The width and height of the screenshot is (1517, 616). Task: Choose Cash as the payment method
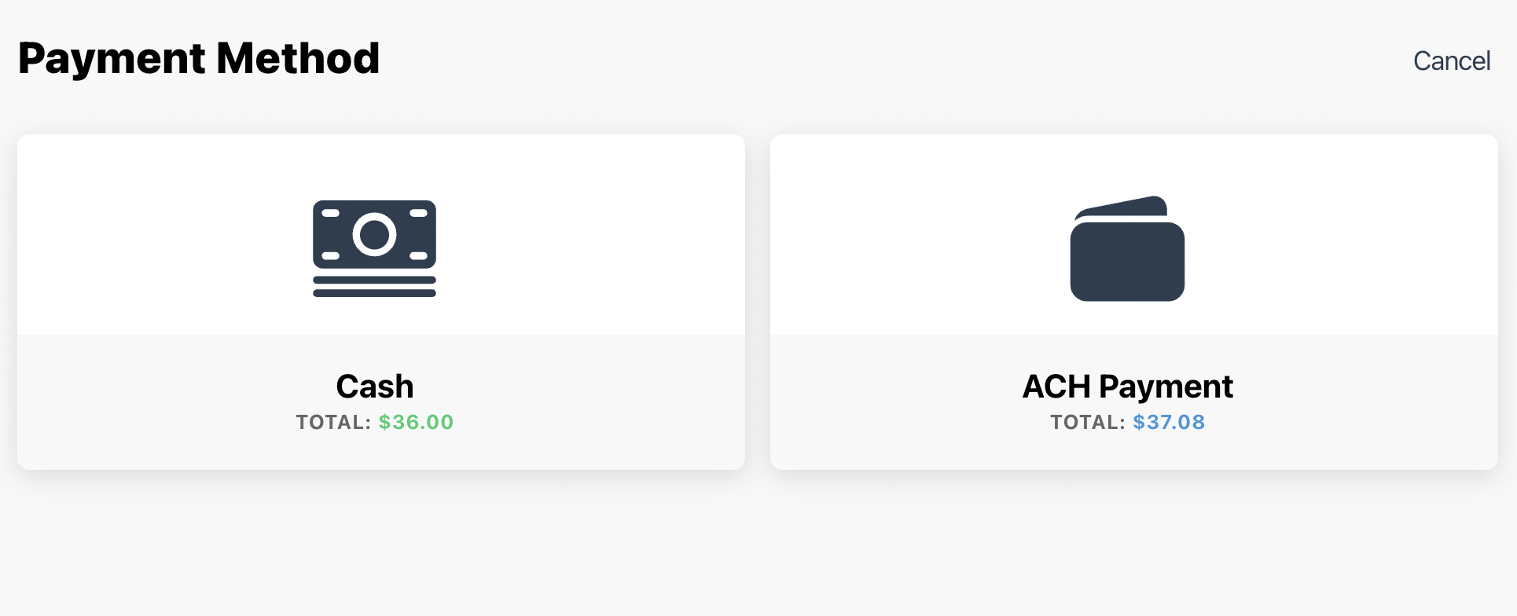coord(380,301)
